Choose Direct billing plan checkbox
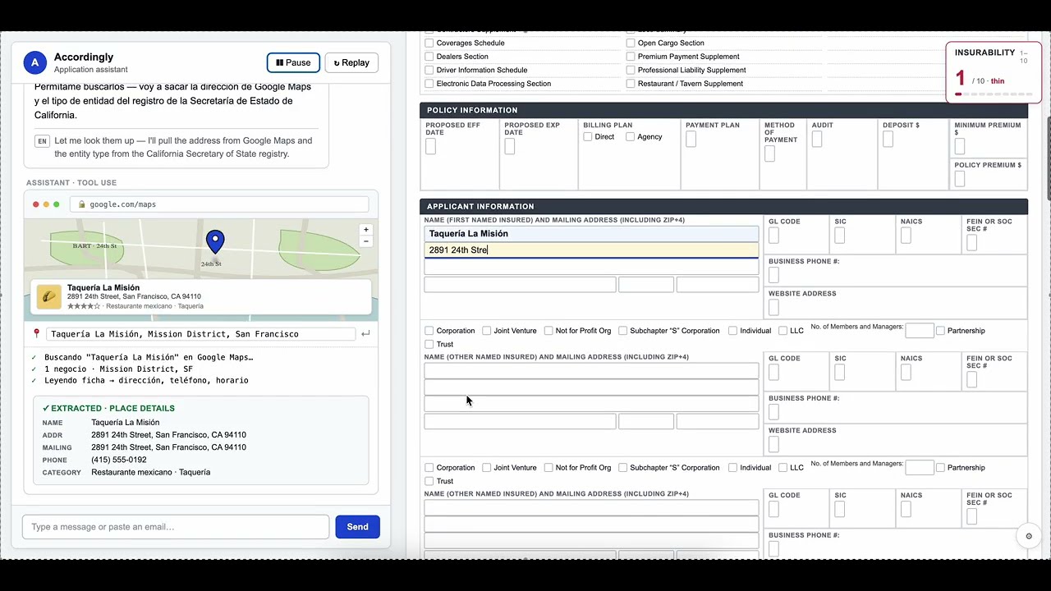The image size is (1051, 591). 588,137
